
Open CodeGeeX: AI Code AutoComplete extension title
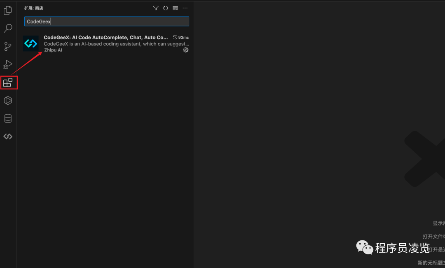tap(106, 38)
